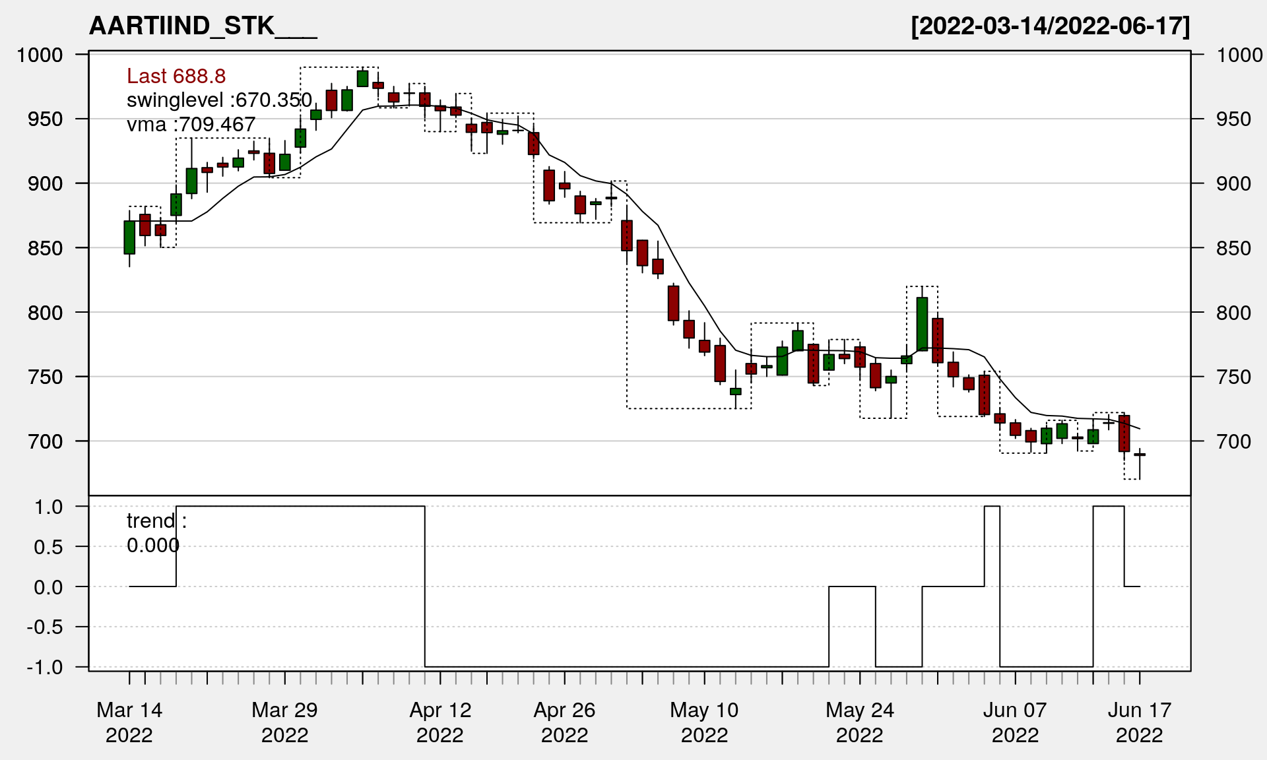Click the swinglevel 670.350 text

tap(219, 100)
